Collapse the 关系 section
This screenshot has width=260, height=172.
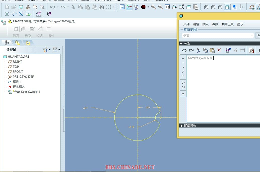coord(181,43)
